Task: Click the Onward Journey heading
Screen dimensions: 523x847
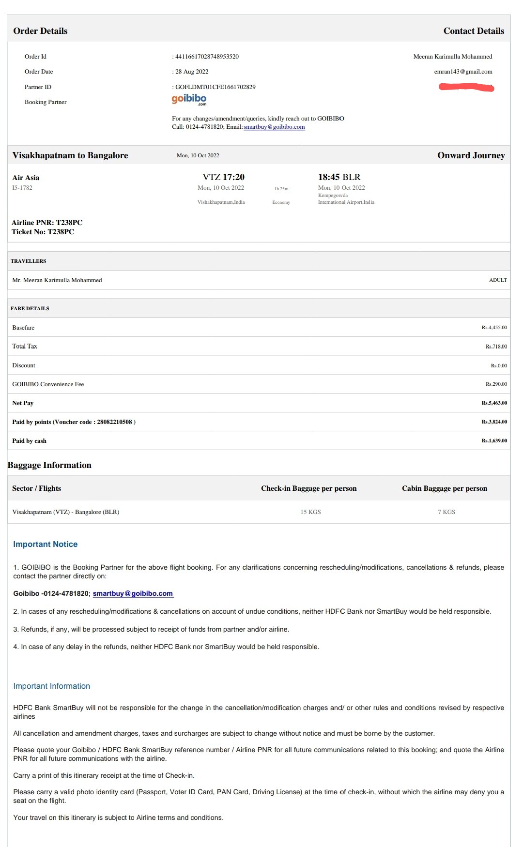Action: click(471, 155)
